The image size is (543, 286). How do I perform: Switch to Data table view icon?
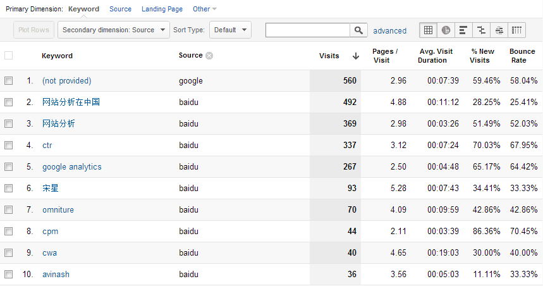(x=429, y=30)
